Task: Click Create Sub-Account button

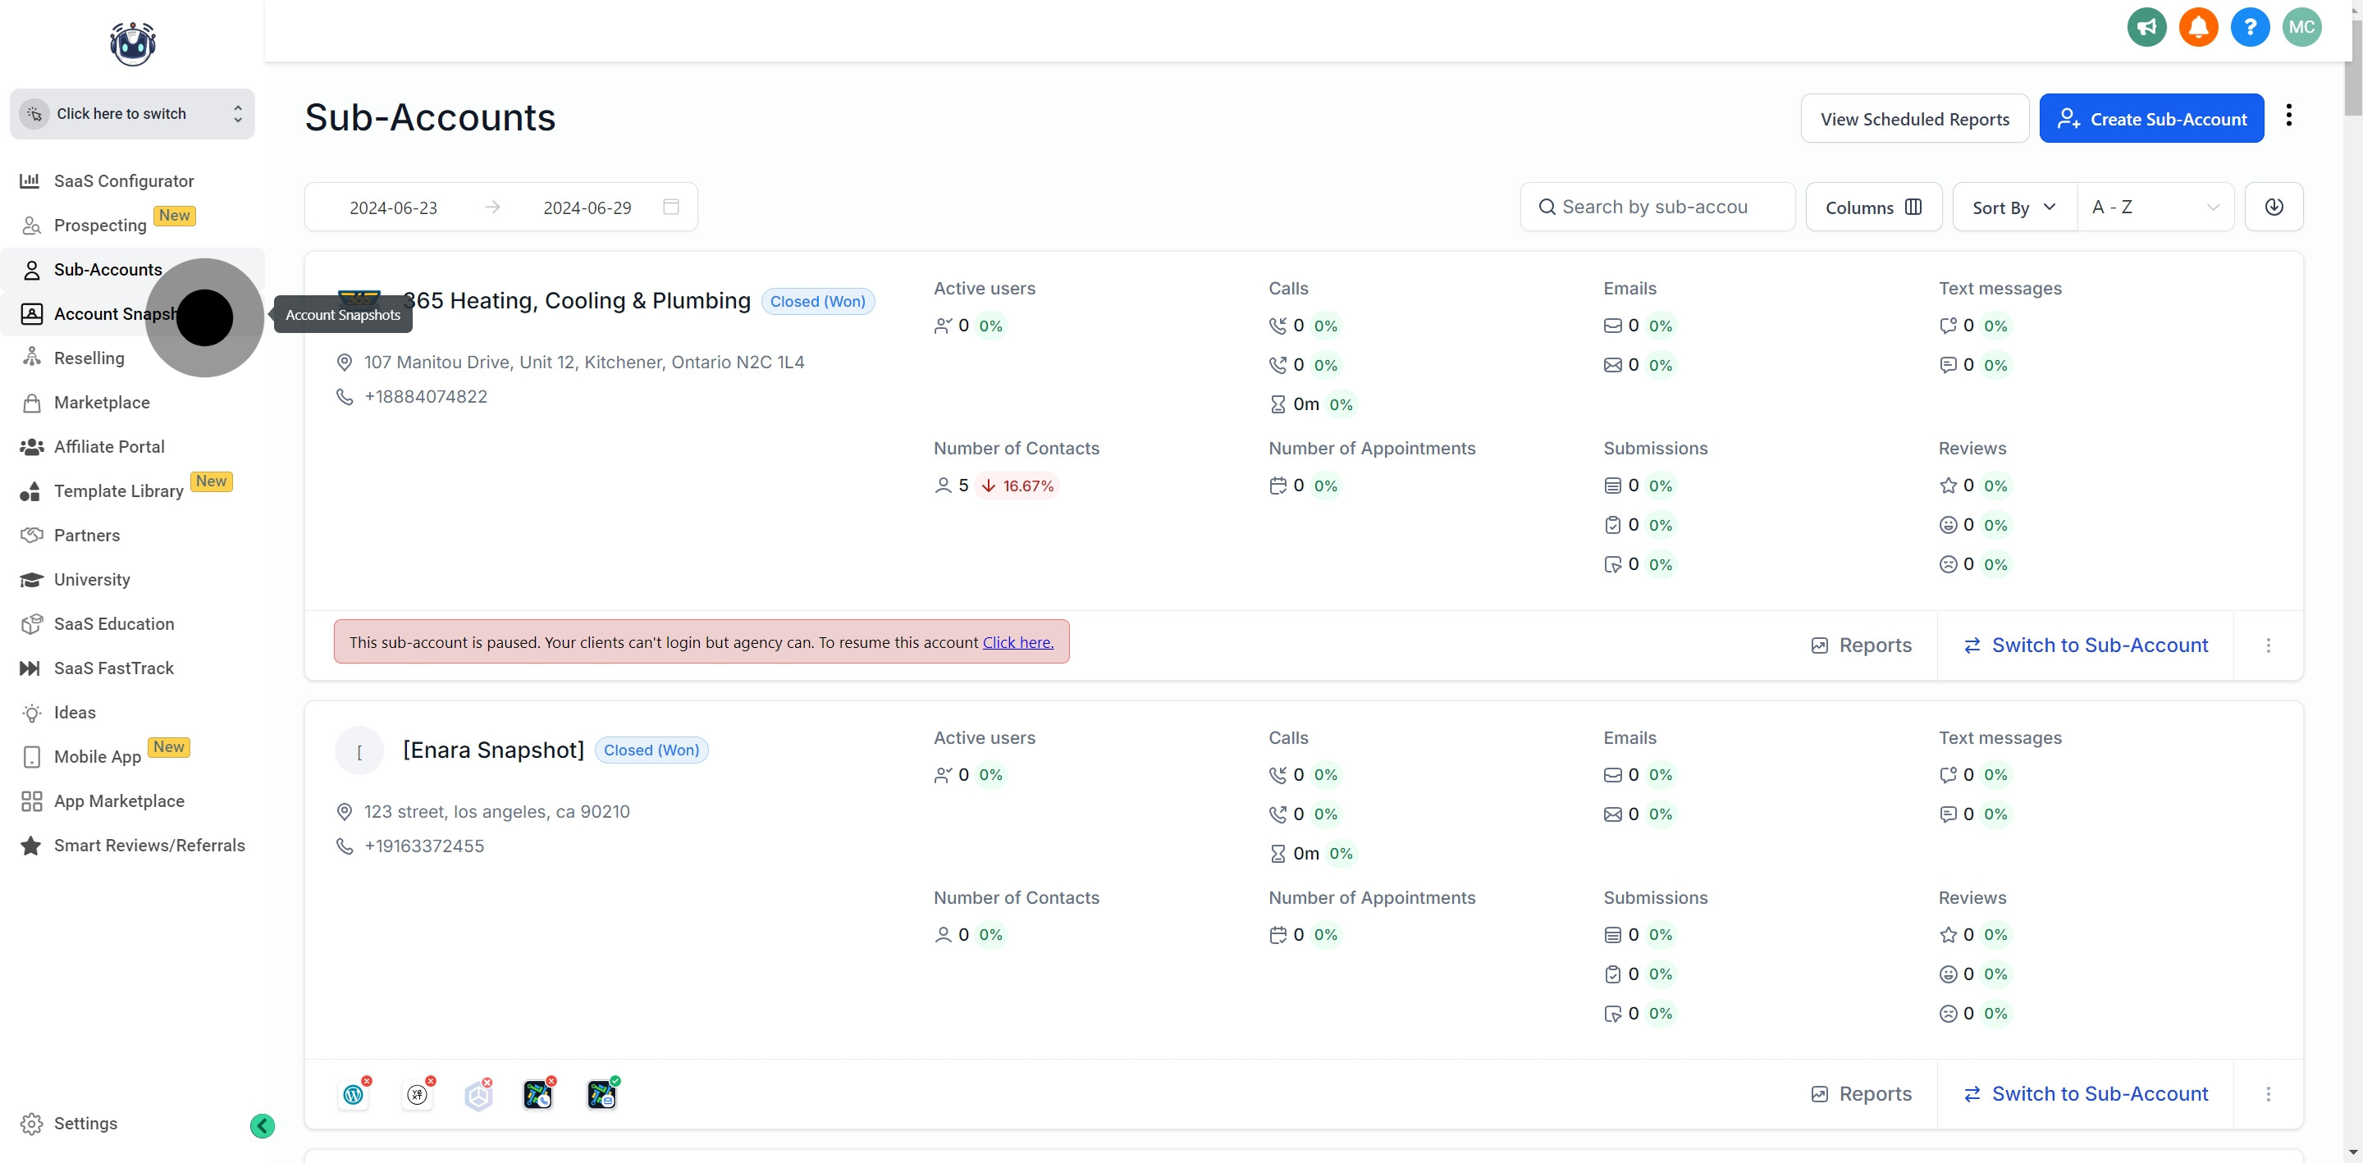Action: [x=2150, y=119]
